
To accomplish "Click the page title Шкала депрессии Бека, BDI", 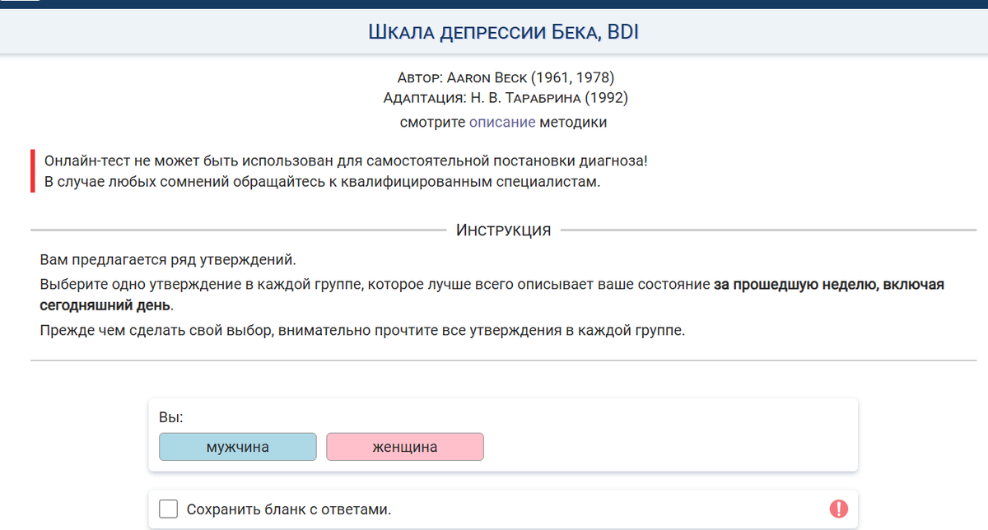I will [x=504, y=30].
